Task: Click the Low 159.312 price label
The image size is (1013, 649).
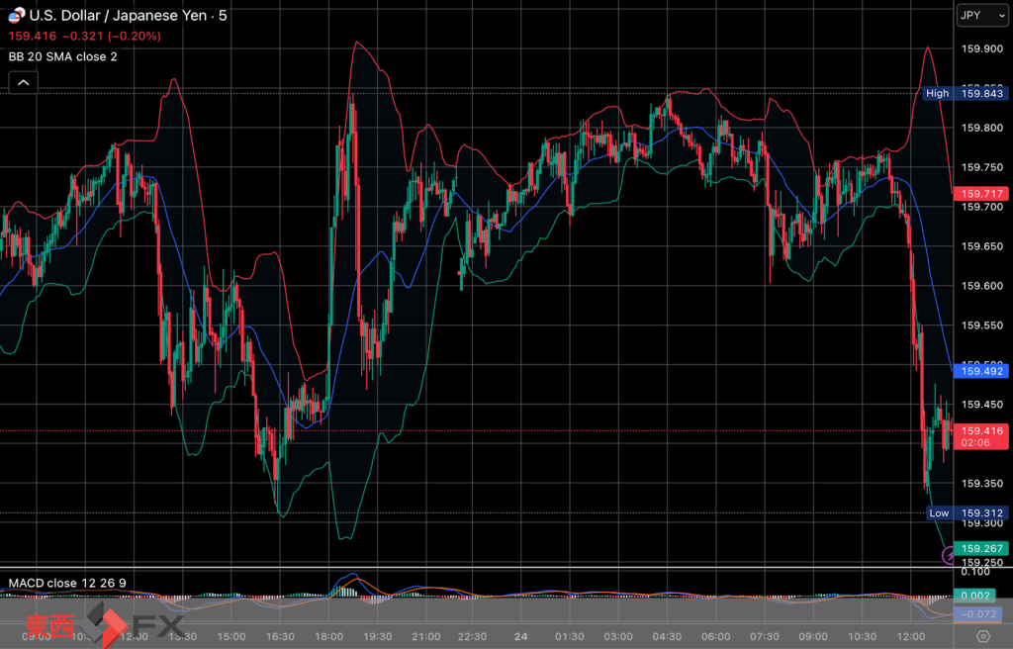Action: tap(967, 512)
